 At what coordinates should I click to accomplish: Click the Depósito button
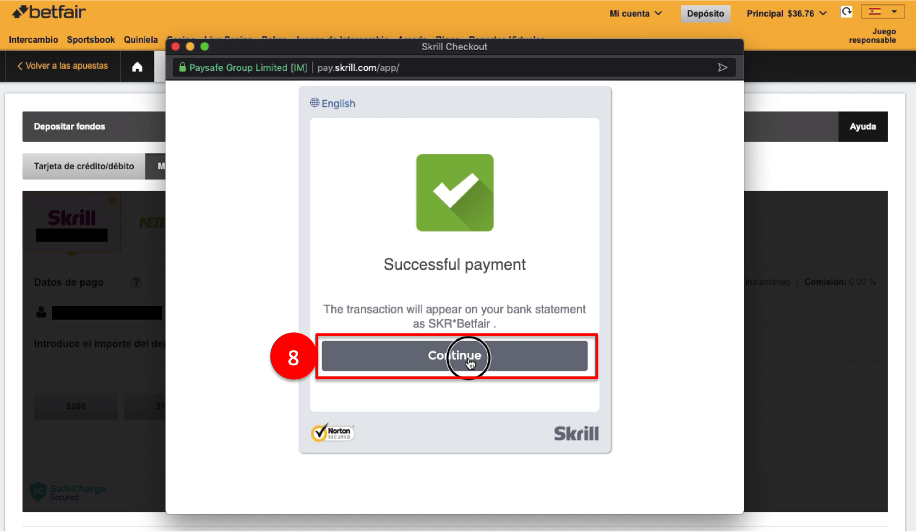click(705, 13)
